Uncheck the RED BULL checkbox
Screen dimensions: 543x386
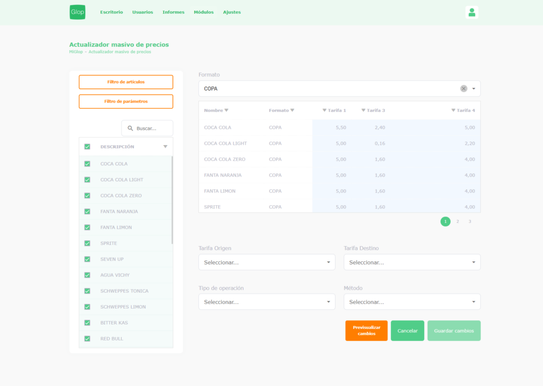[x=87, y=339]
